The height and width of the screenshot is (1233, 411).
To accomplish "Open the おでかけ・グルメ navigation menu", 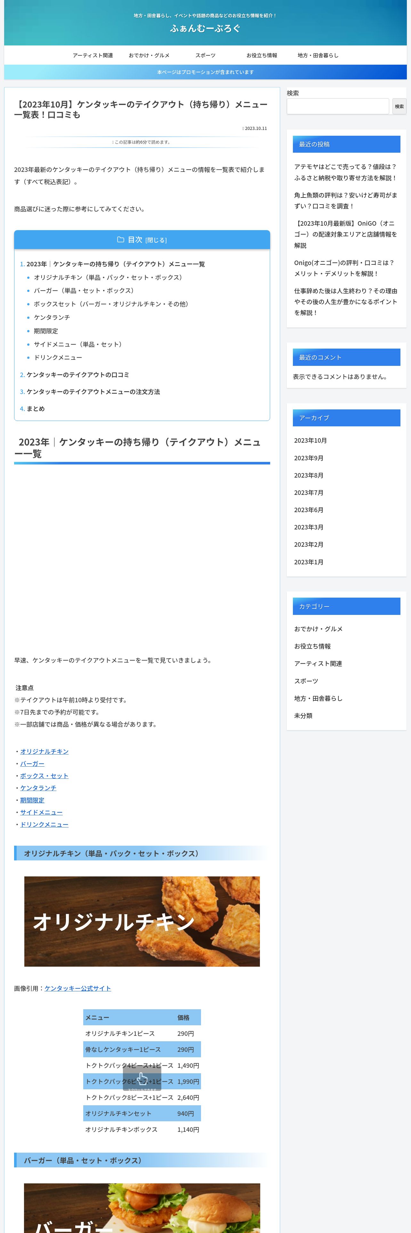I will pyautogui.click(x=149, y=55).
